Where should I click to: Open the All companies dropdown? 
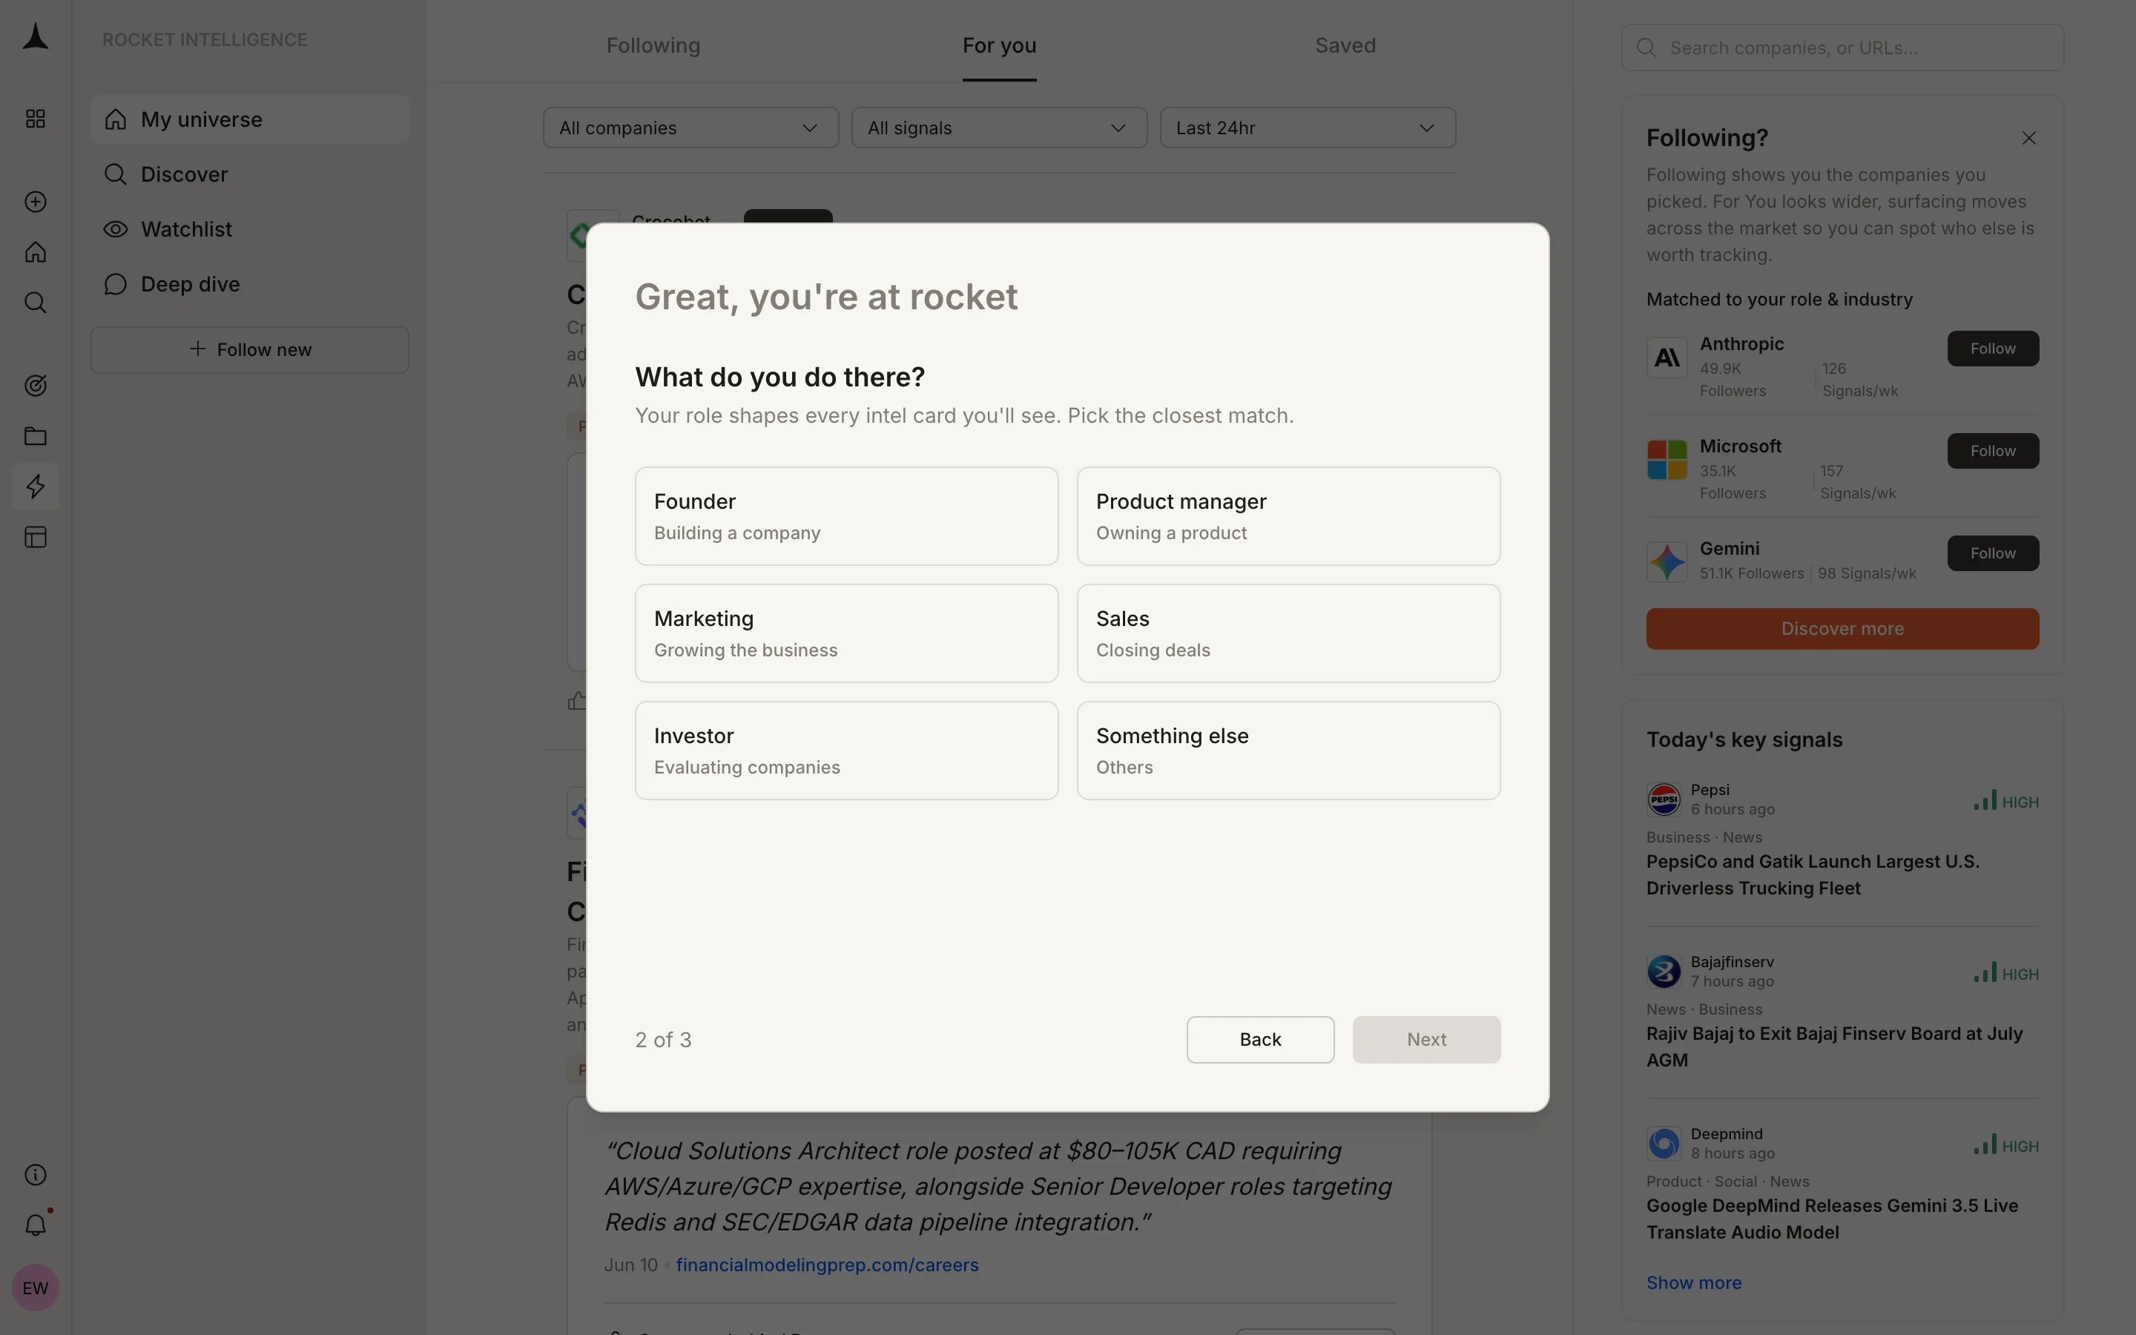click(x=690, y=128)
